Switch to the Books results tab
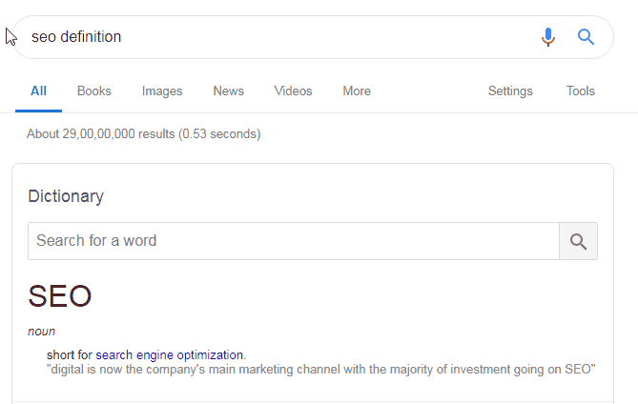The height and width of the screenshot is (404, 638). (x=94, y=91)
